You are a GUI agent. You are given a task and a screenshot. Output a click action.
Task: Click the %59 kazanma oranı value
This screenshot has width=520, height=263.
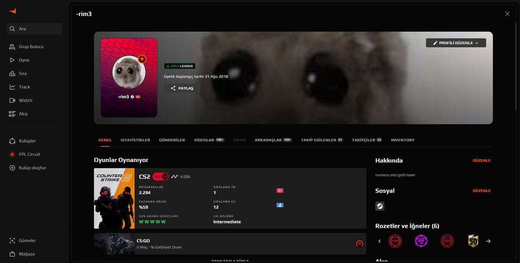pos(143,208)
